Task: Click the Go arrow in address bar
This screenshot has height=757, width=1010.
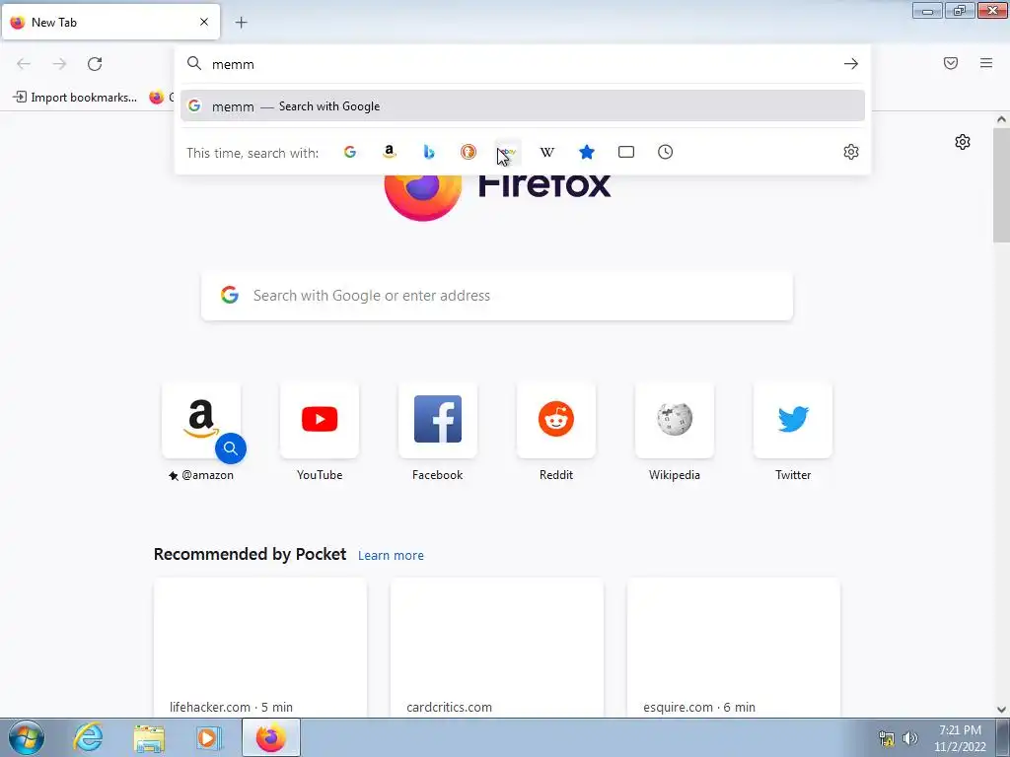Action: click(851, 64)
